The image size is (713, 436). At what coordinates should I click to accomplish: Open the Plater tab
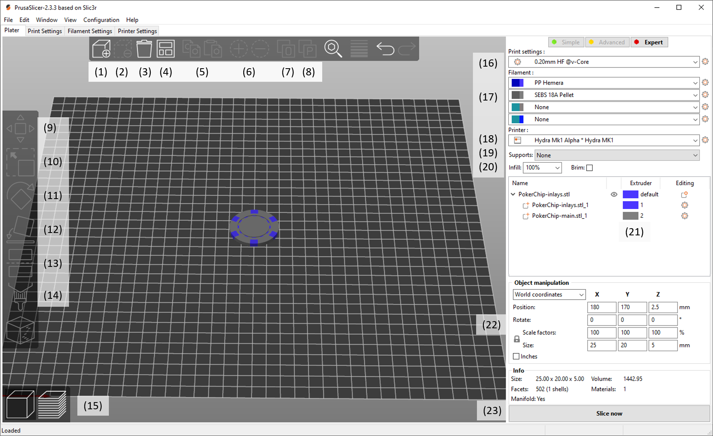click(x=12, y=30)
